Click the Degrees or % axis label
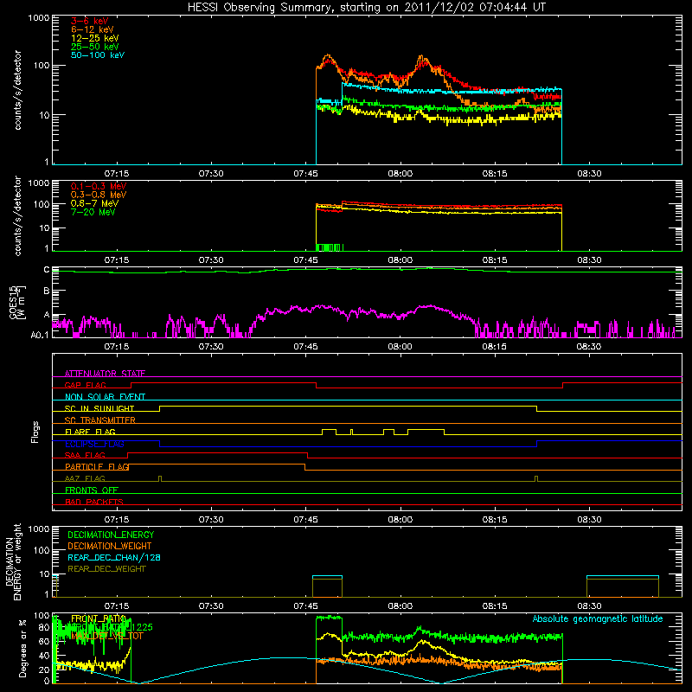692x692 pixels. [22, 648]
